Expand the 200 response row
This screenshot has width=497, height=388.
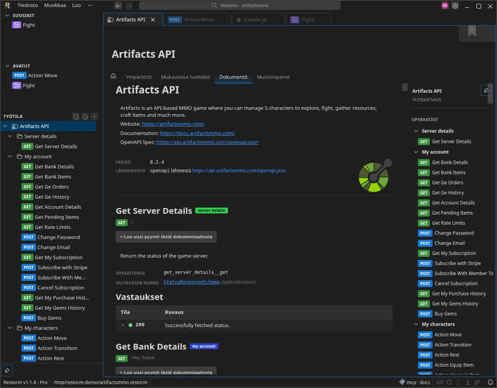click(123, 325)
